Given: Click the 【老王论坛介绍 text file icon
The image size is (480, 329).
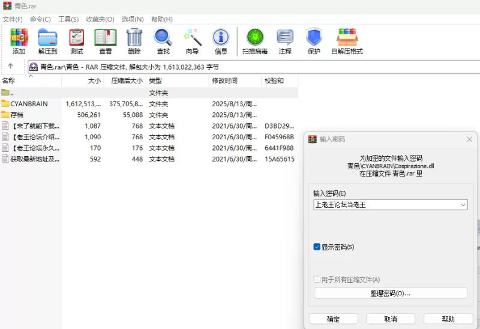Looking at the screenshot, I should click(5, 137).
